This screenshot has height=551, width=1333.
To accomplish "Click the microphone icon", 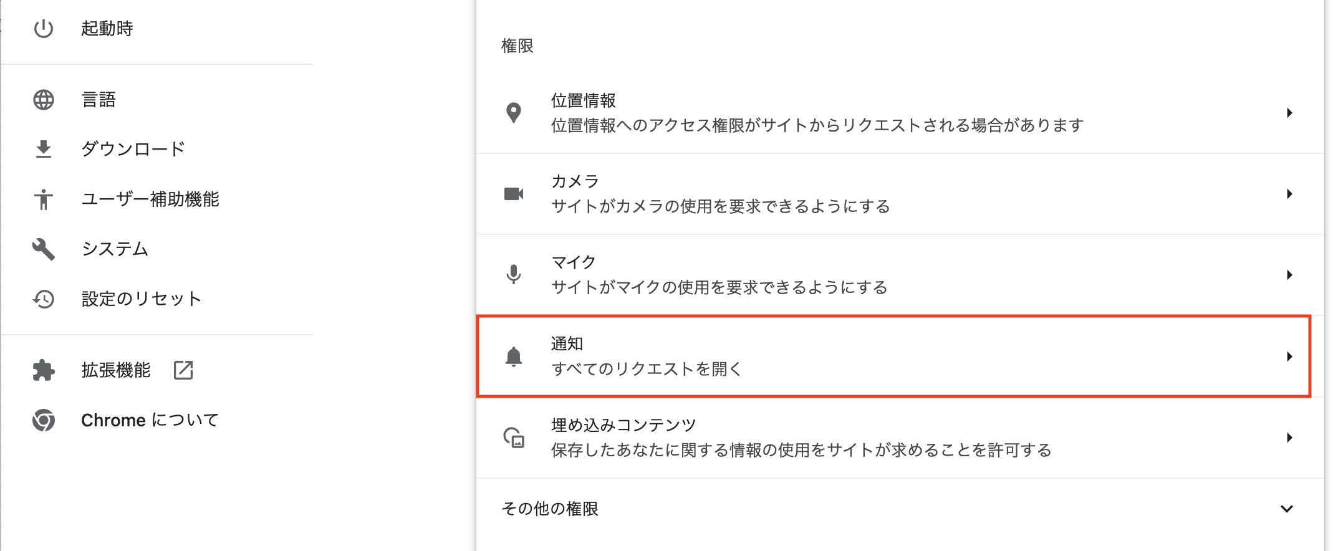I will (514, 275).
